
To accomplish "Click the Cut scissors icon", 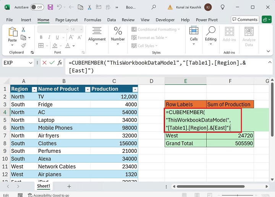I will pyautogui.click(x=23, y=30).
